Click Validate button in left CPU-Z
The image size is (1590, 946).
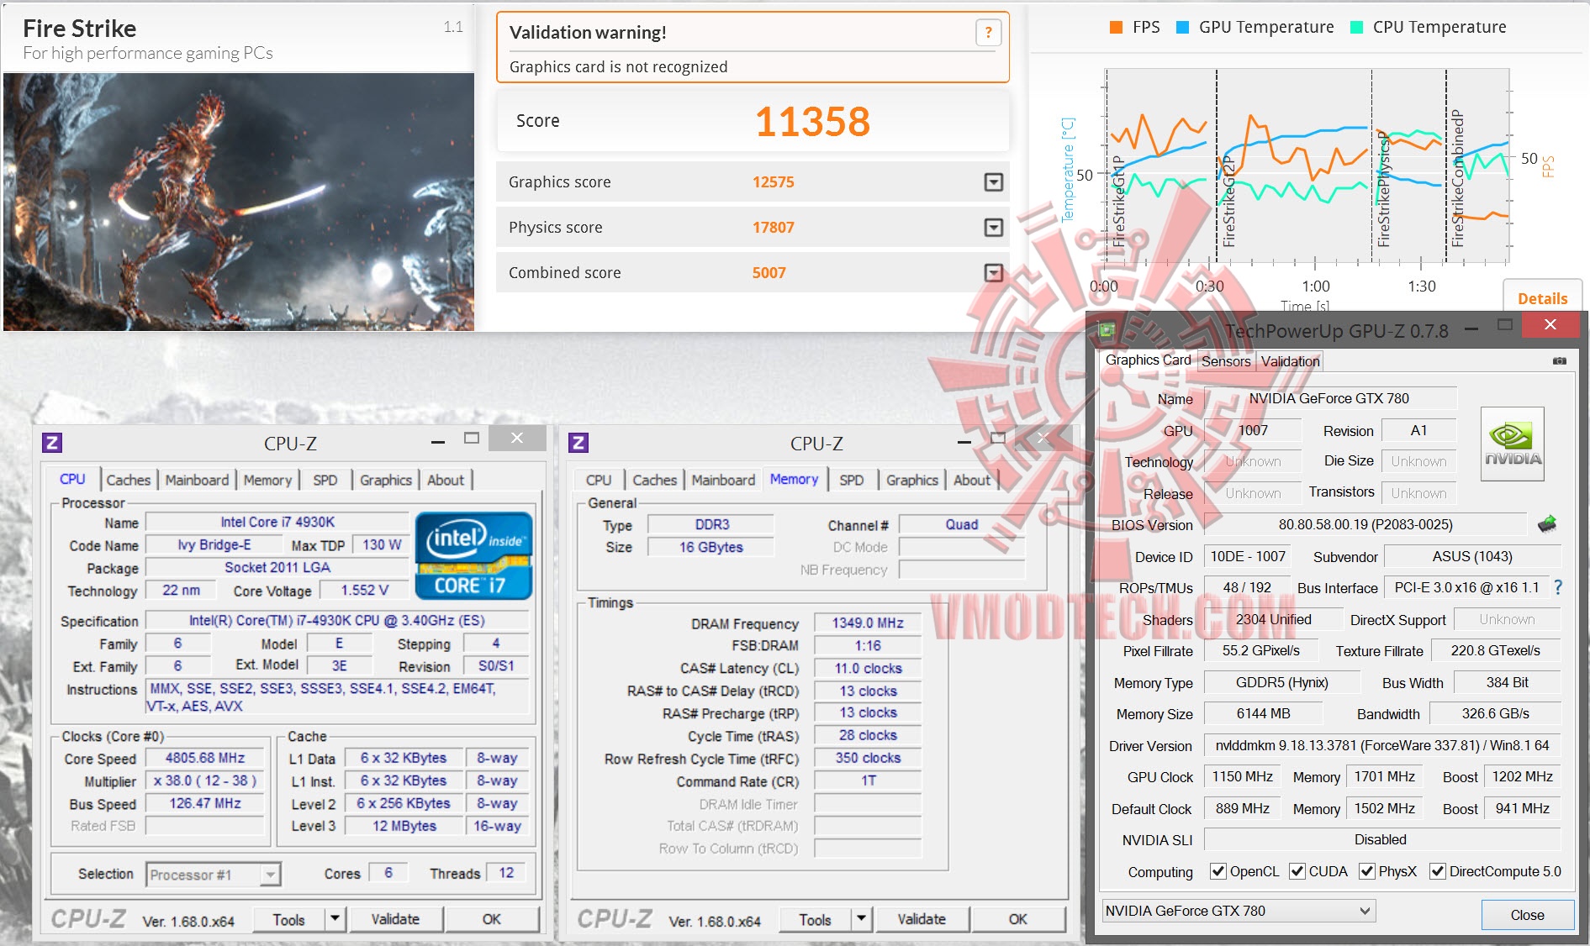[395, 919]
